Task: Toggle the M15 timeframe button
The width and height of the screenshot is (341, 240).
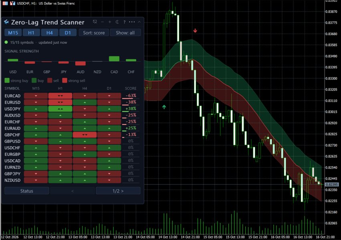Action: 13,33
